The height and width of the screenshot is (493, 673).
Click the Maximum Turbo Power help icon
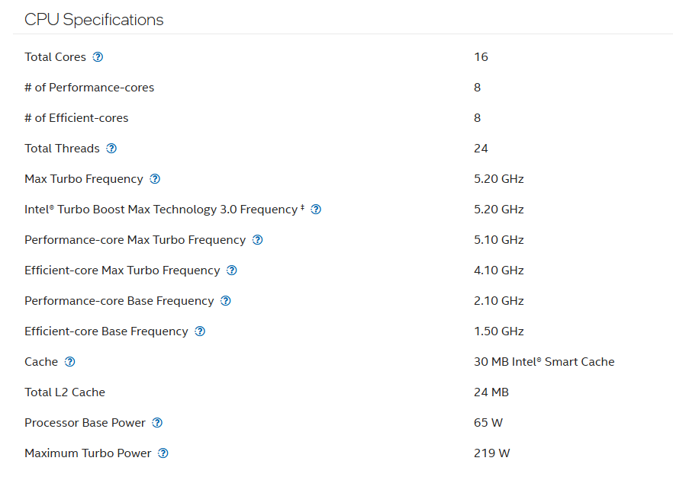click(x=163, y=453)
